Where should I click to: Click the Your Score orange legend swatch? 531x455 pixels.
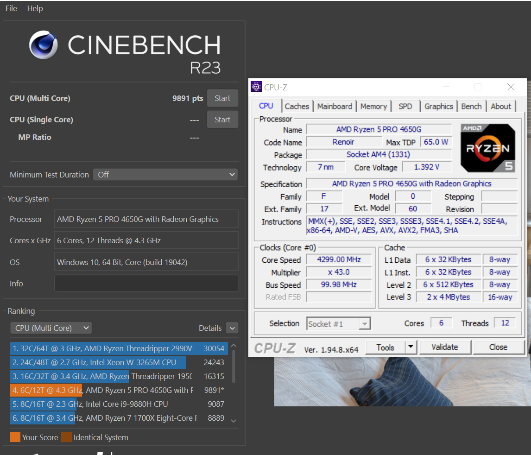[15, 437]
